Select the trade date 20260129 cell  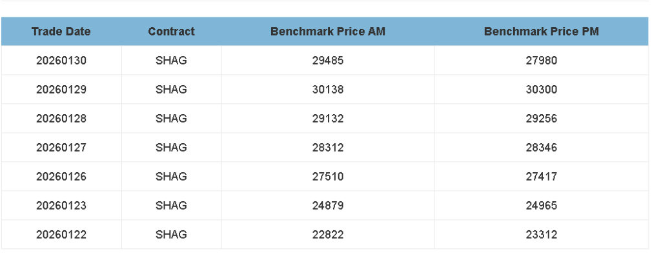[61, 90]
